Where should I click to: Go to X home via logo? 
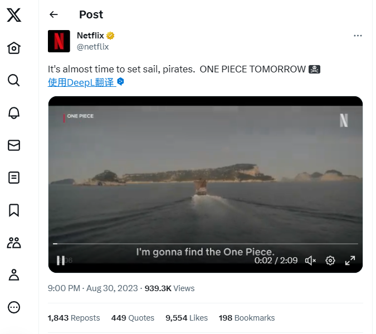[x=14, y=15]
